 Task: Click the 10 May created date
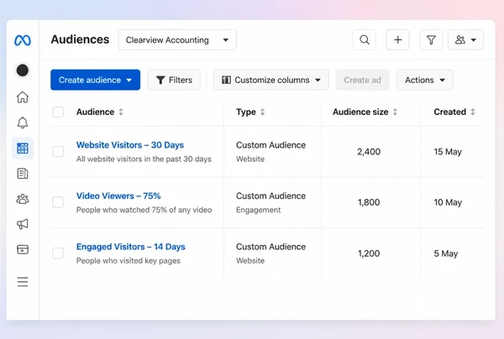448,202
